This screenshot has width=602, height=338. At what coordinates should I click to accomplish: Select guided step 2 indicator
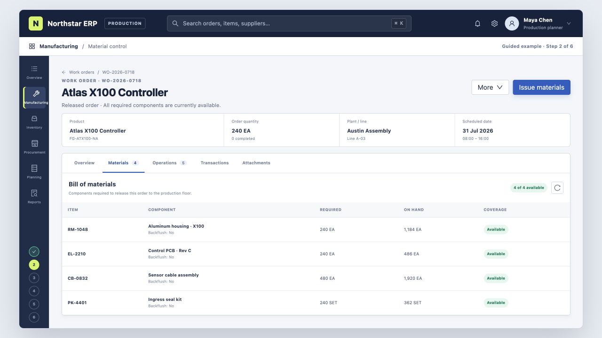34,265
